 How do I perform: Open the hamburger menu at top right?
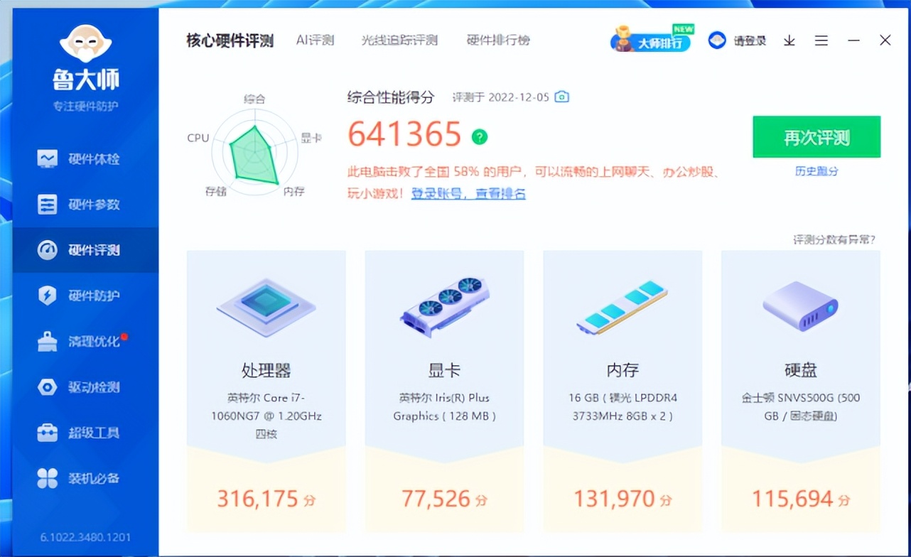pyautogui.click(x=821, y=40)
